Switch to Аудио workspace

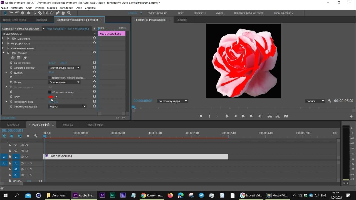220,13
